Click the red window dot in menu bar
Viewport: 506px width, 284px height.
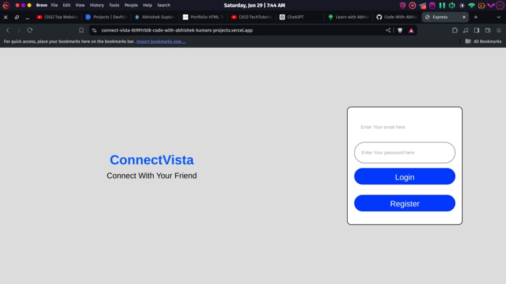[x=18, y=5]
